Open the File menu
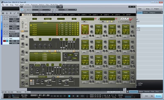 [x=3, y=5]
